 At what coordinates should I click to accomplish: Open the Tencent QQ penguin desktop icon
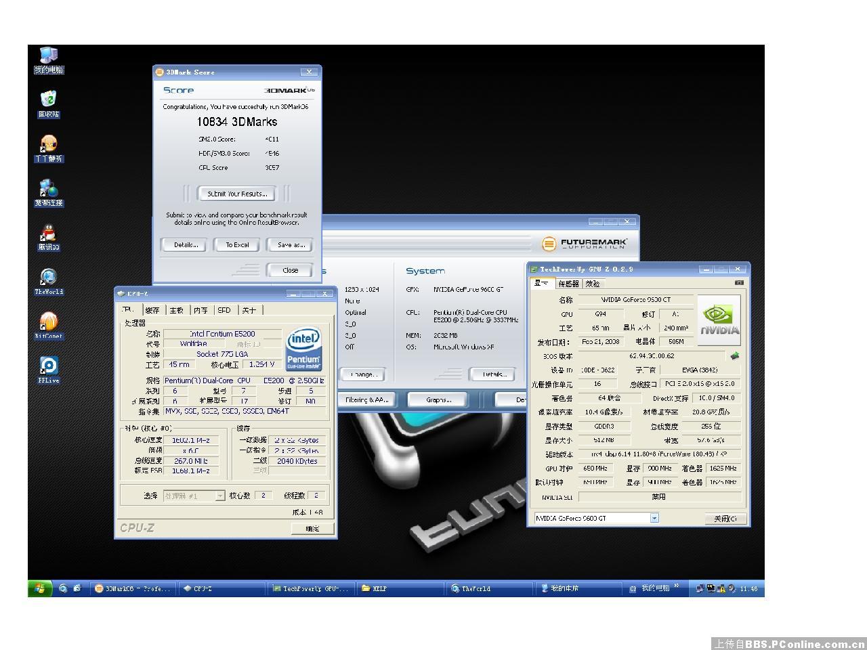point(49,238)
